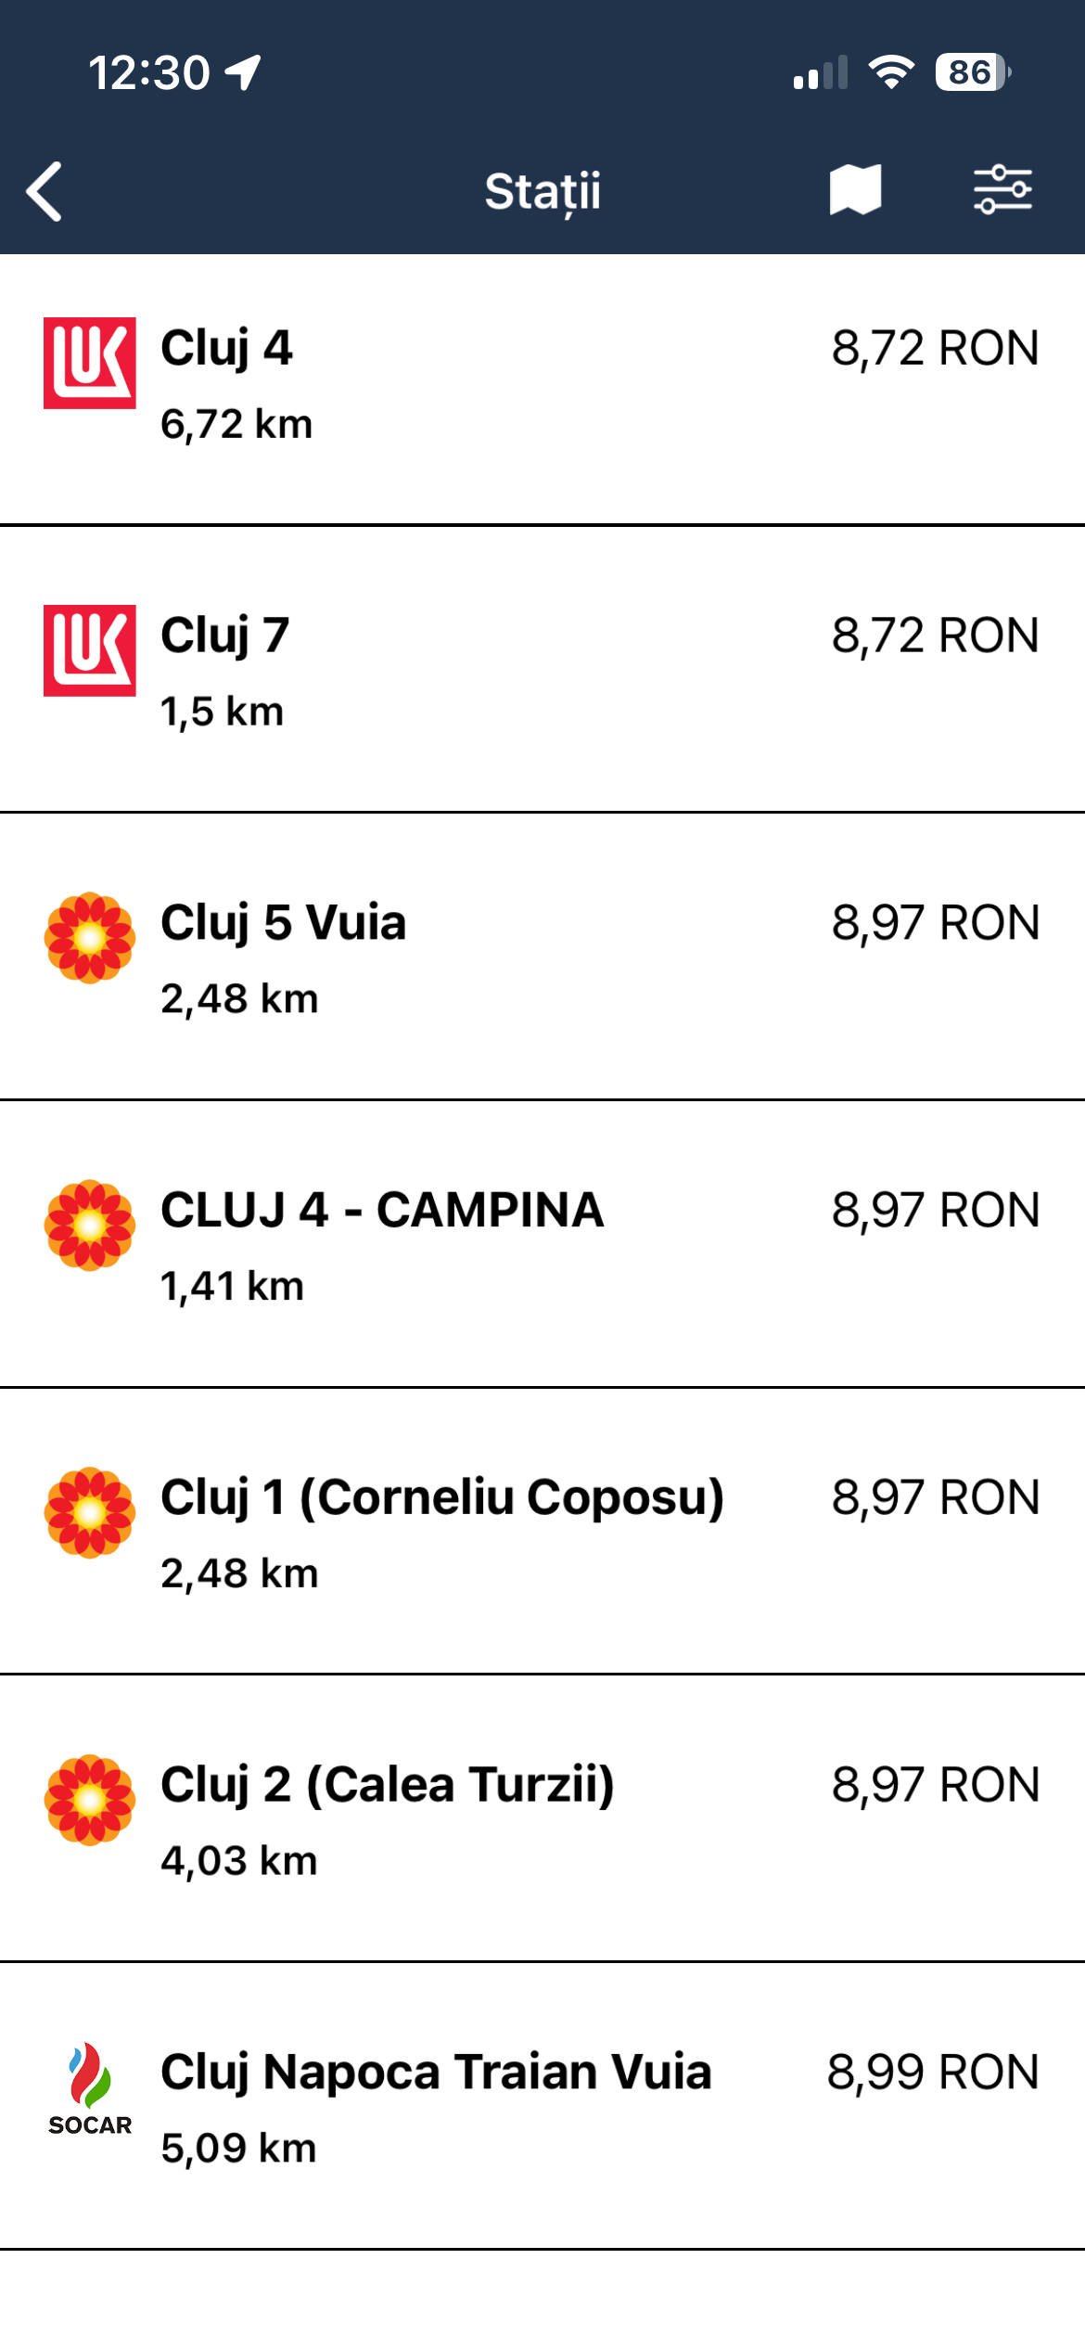
Task: Tap the sun logo beside CLUJ 4 - CAMPINA
Action: (90, 1225)
